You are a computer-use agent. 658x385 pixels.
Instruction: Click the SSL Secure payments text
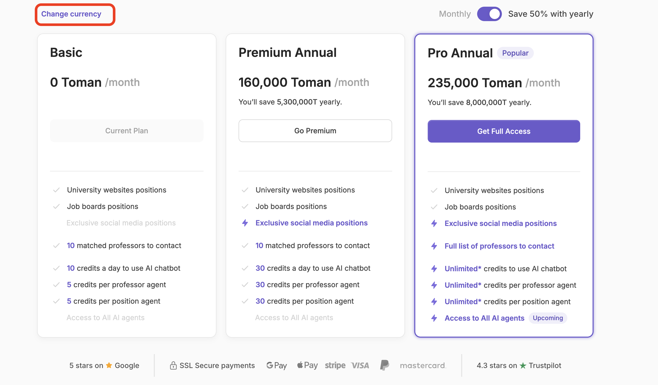pyautogui.click(x=217, y=365)
